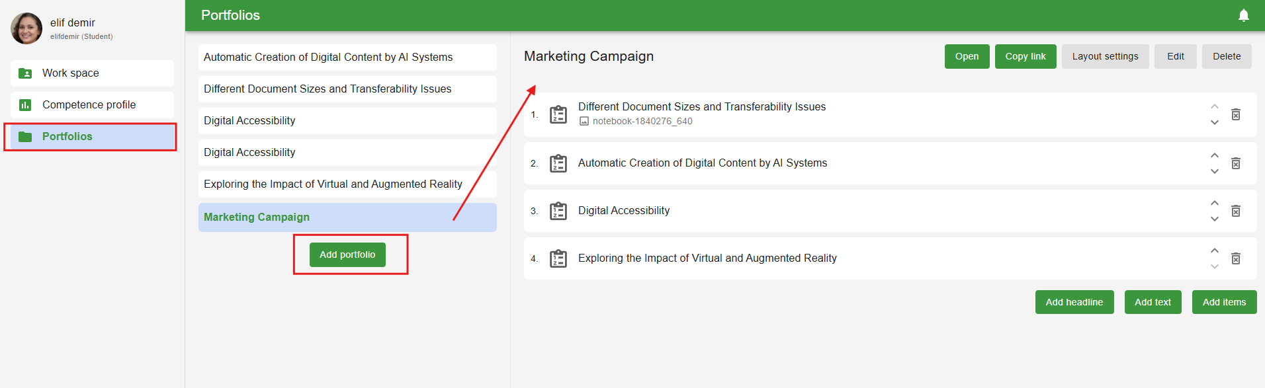1265x388 pixels.
Task: Delete Exploring the Impact item with trash icon
Action: click(x=1235, y=258)
